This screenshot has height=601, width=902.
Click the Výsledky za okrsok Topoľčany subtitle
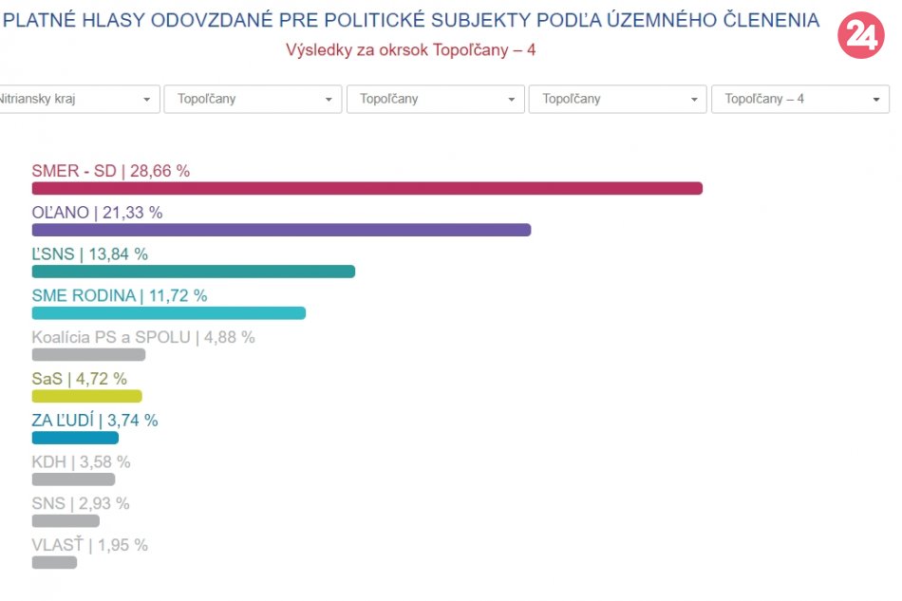[x=410, y=49]
